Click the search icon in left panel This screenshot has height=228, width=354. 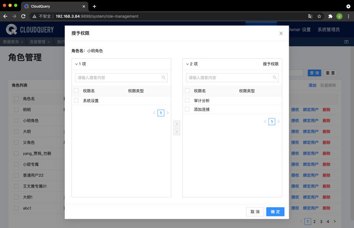point(163,77)
